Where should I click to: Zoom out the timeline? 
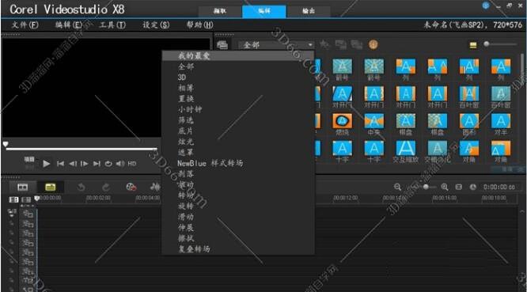tap(397, 188)
